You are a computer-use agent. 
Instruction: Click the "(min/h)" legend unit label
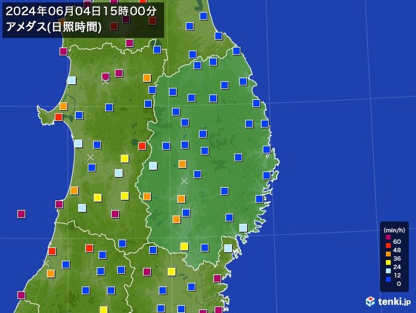[x=394, y=231]
